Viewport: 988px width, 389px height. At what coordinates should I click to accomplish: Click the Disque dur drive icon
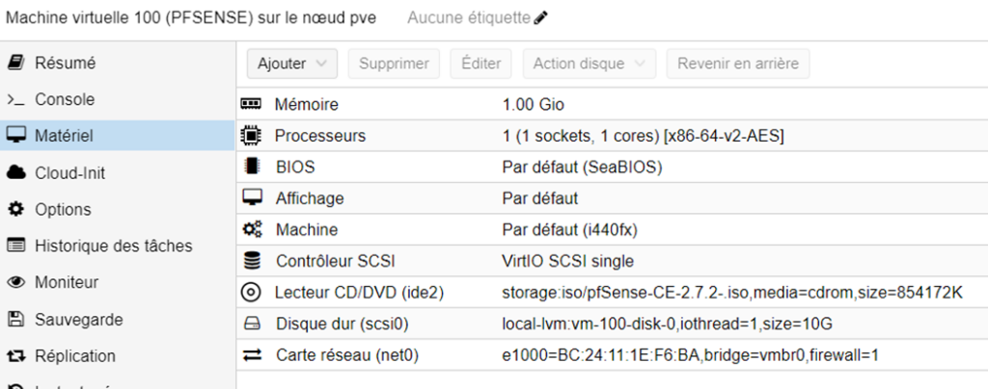pyautogui.click(x=252, y=324)
